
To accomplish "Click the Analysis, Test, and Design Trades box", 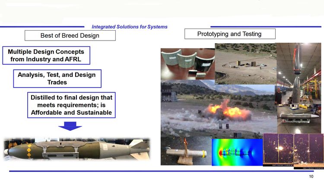I will click(57, 78).
